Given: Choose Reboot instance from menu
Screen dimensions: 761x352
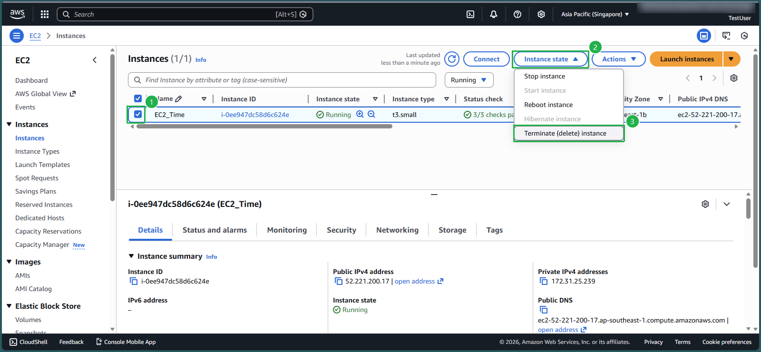Looking at the screenshot, I should 569,105.
